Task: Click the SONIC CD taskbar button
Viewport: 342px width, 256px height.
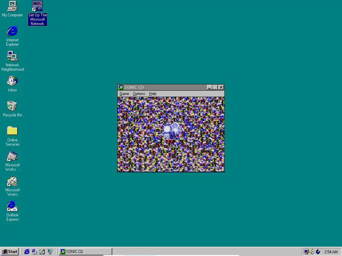Action: 85,252
